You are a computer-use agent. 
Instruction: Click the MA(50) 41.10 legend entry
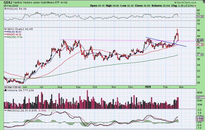13,34
